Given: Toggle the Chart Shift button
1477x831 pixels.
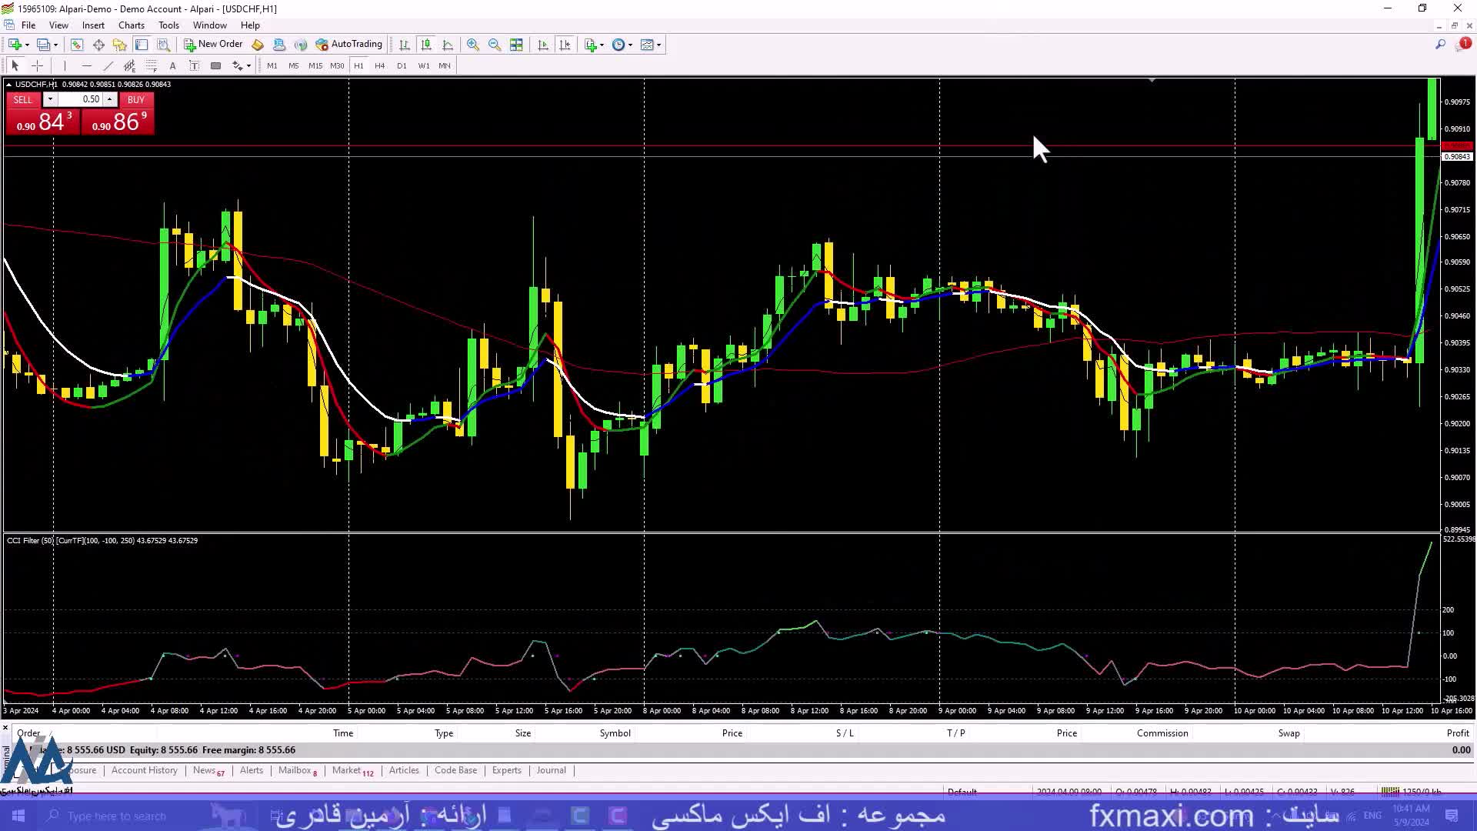Looking at the screenshot, I should [565, 45].
